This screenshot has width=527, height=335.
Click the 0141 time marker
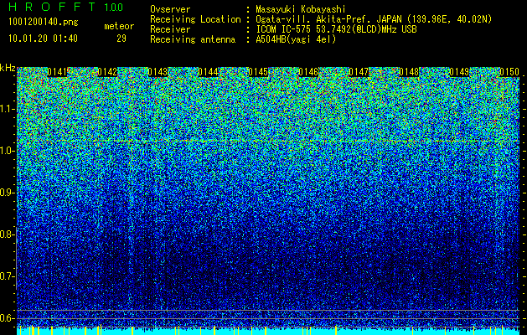57,72
